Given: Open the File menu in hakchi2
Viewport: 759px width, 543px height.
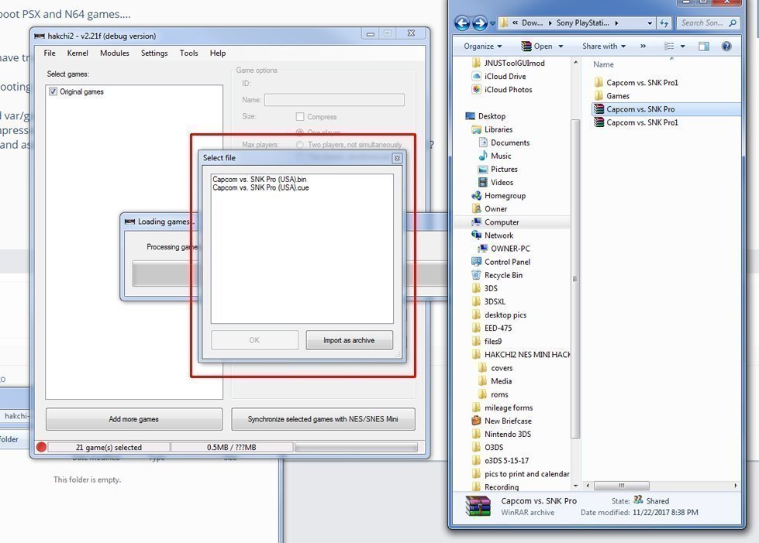Looking at the screenshot, I should 50,53.
